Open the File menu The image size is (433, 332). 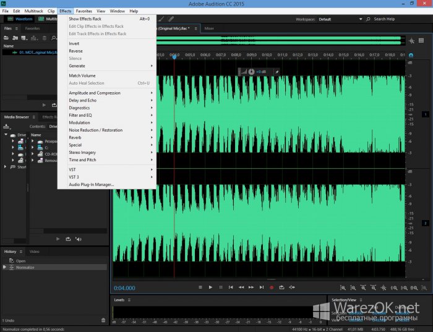coord(5,11)
